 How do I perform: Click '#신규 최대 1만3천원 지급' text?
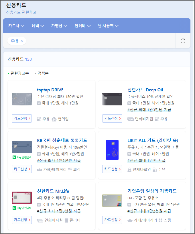(x=149, y=110)
